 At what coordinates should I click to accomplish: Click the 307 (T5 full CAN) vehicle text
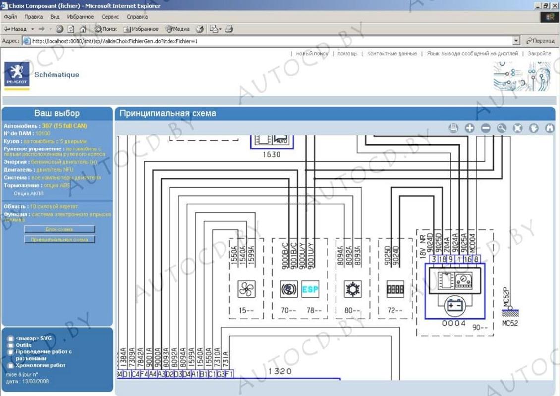pos(64,126)
